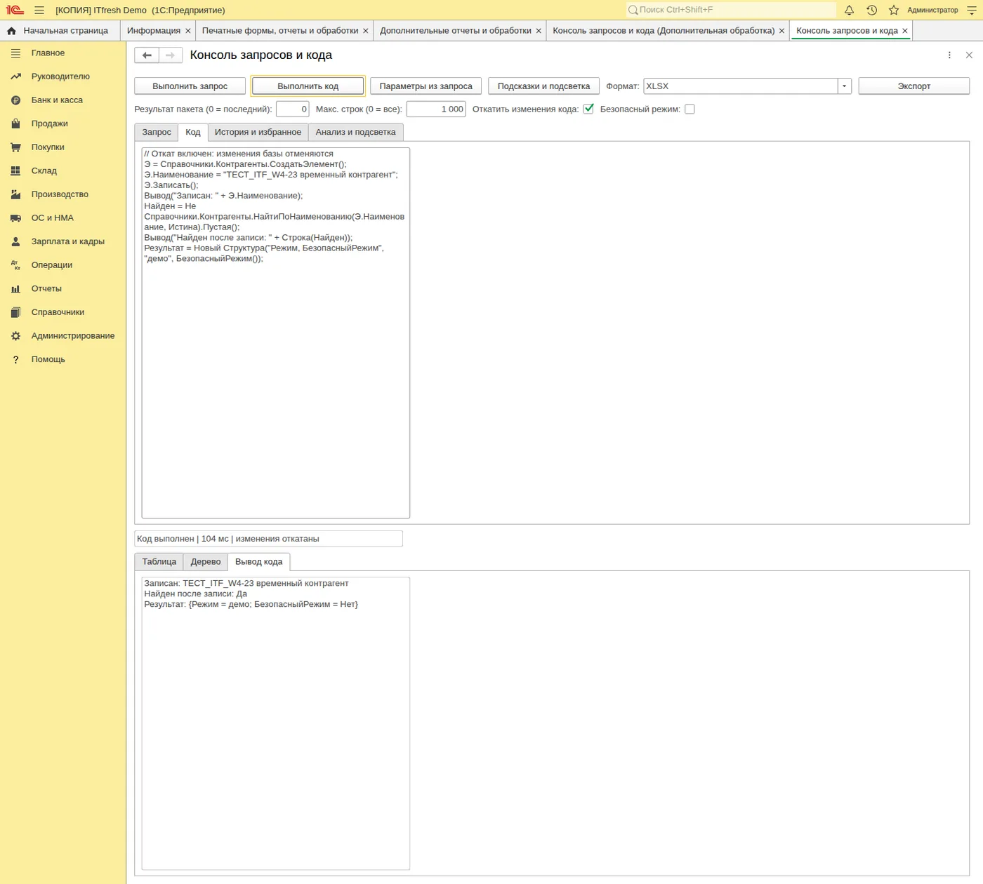Open the Производство factory icon

click(15, 194)
